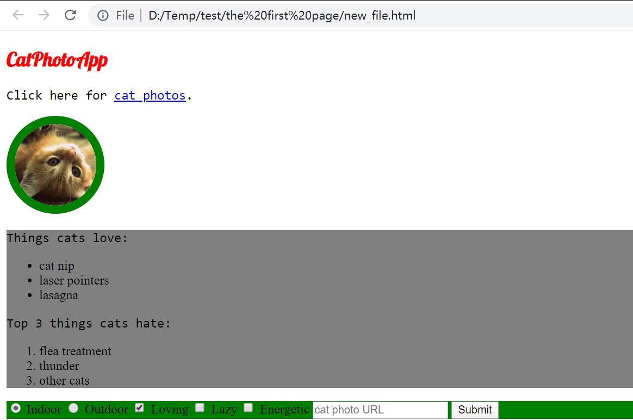Click the 'Things cats love:' text
Image resolution: width=633 pixels, height=420 pixels.
click(x=67, y=238)
